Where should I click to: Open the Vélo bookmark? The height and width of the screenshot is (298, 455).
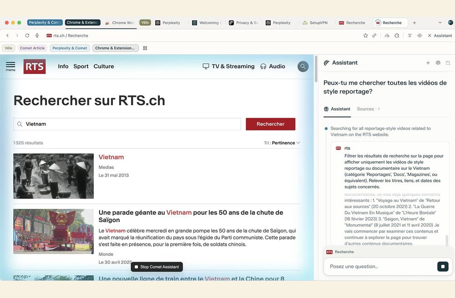click(x=8, y=48)
